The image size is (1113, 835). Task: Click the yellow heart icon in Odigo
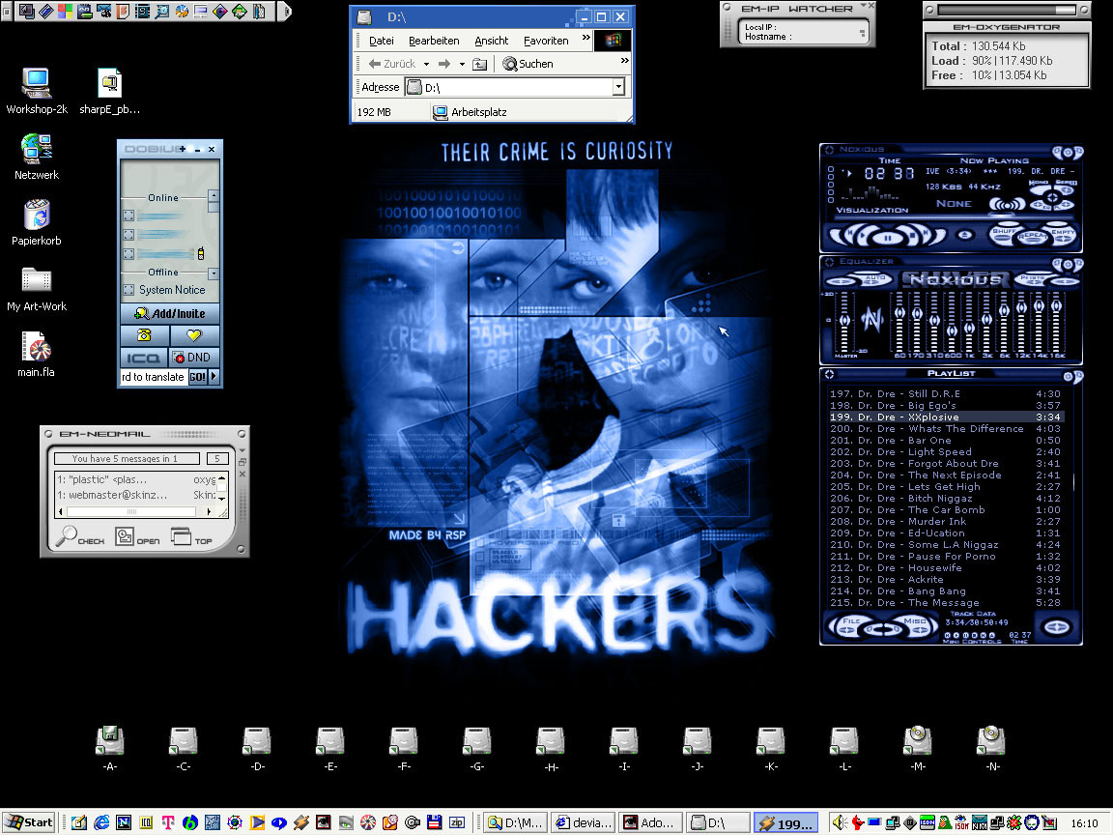(x=194, y=335)
